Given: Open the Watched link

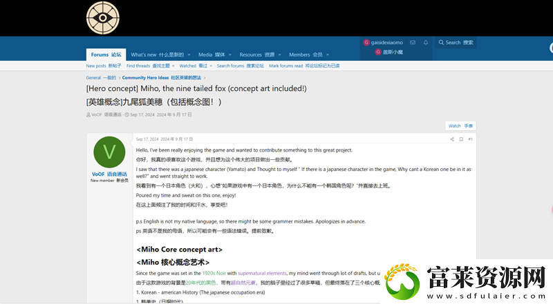Looking at the screenshot, I should pyautogui.click(x=194, y=65).
